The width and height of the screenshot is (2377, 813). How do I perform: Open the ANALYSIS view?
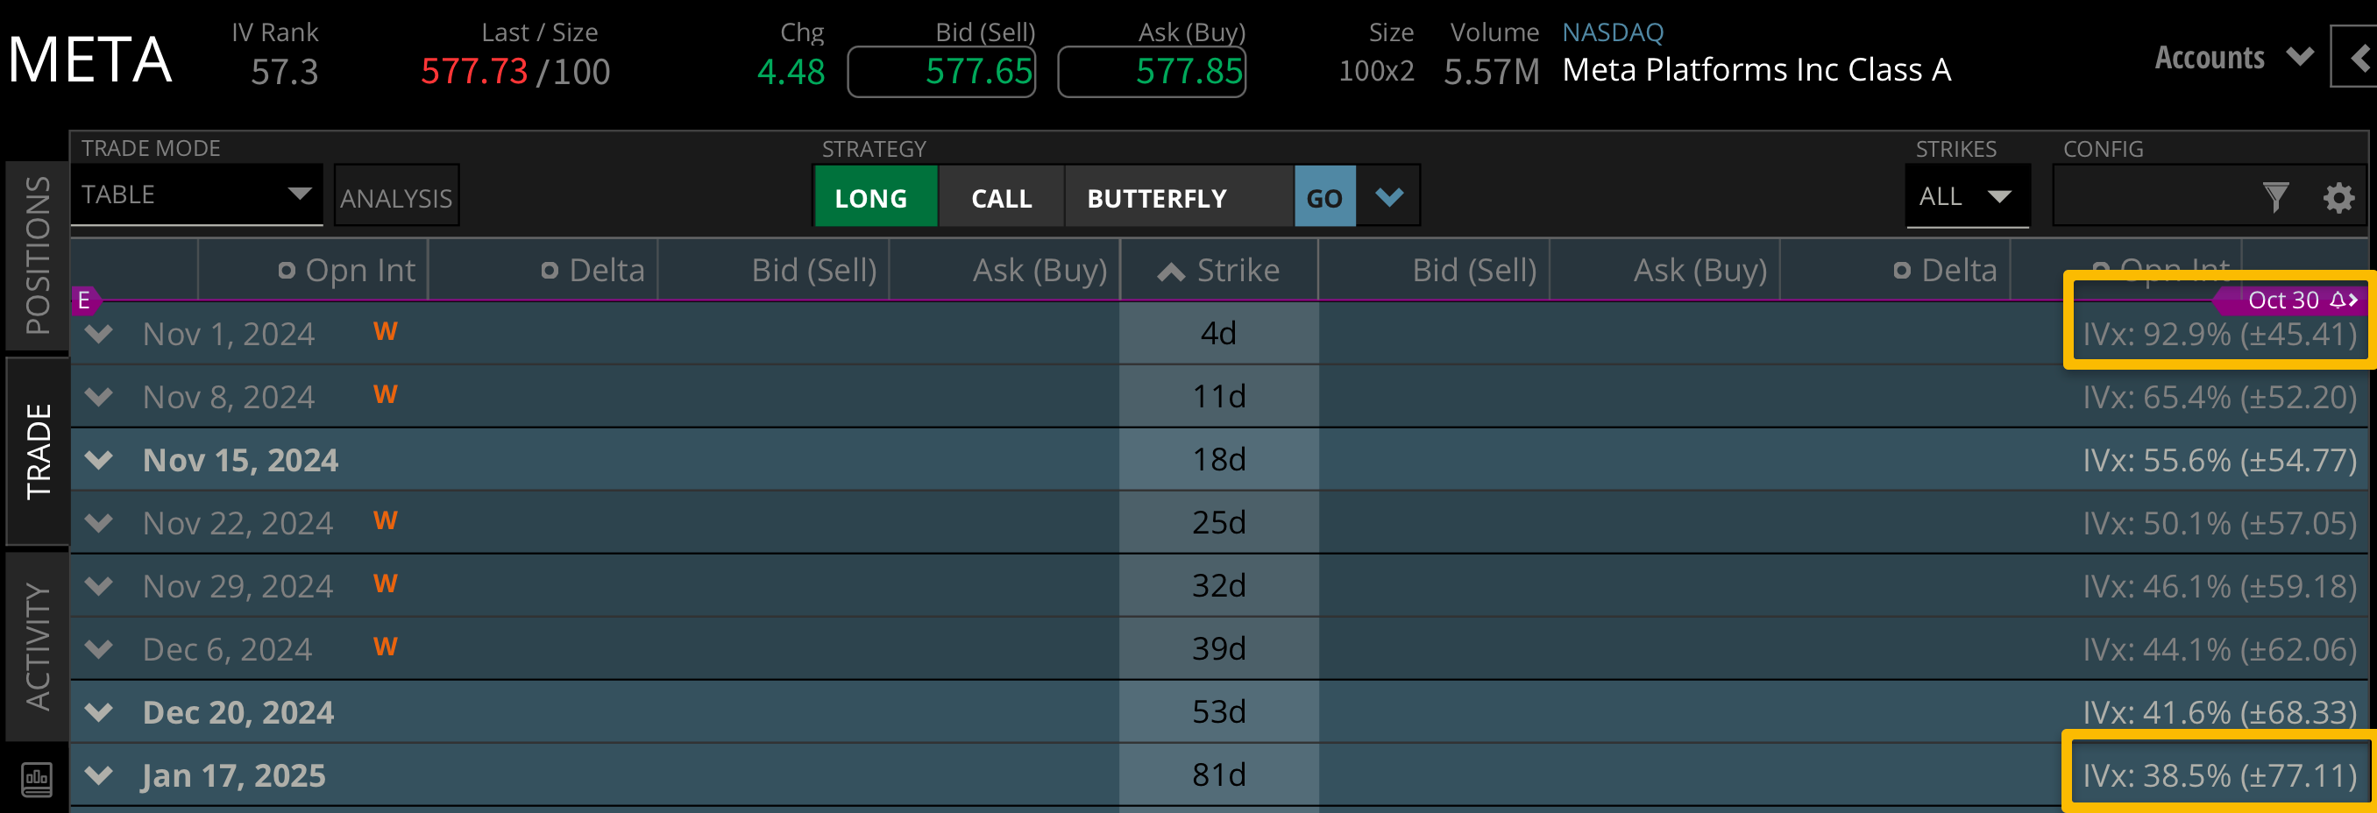coord(396,194)
